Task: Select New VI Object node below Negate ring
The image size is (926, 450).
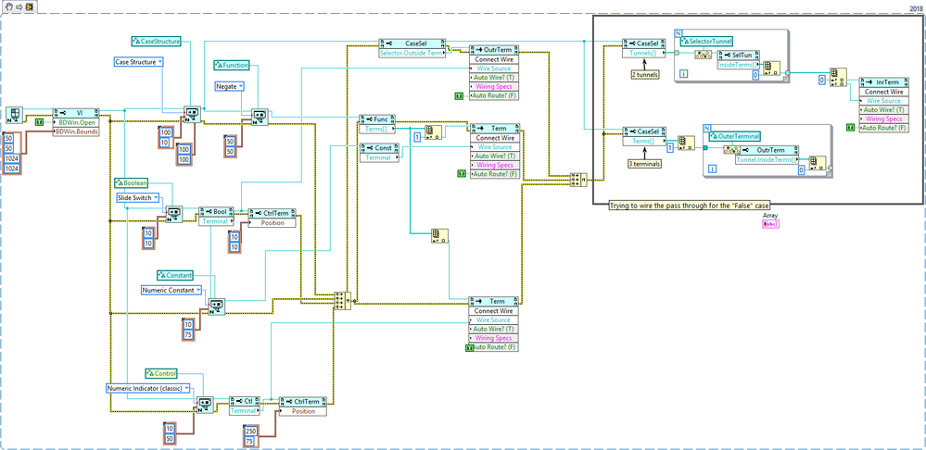Action: 260,117
